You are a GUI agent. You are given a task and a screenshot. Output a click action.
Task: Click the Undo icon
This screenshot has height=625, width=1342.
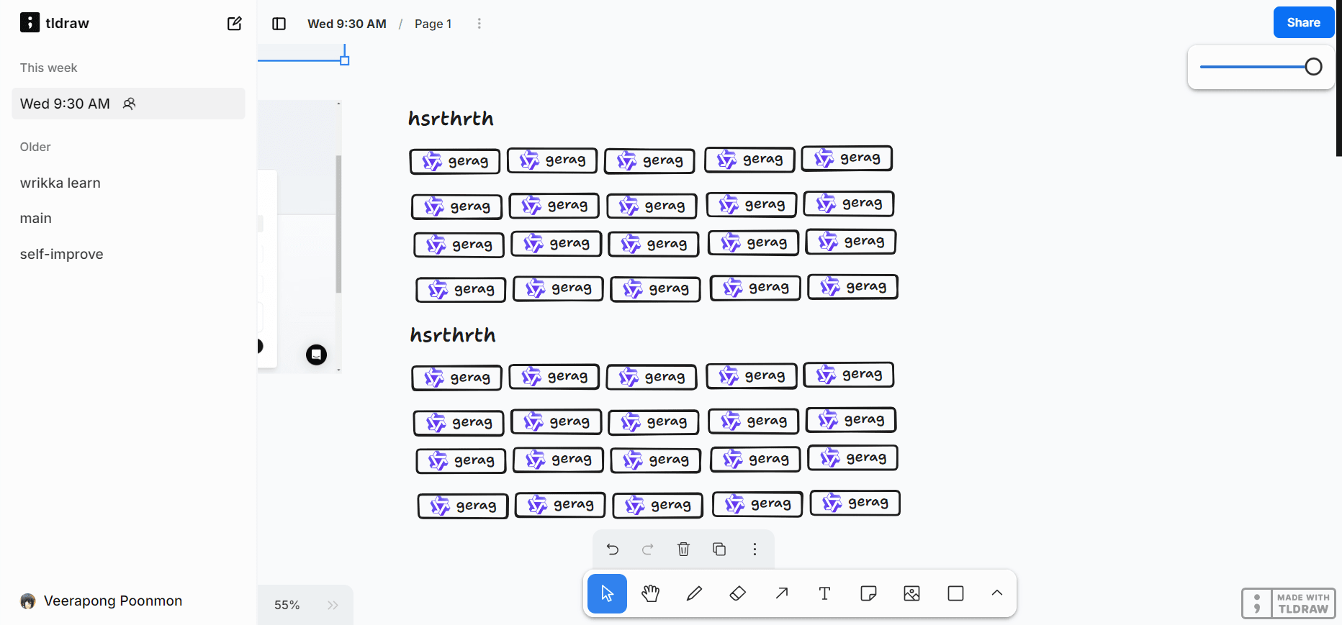point(613,549)
